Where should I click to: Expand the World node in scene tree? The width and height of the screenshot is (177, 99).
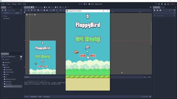coord(3,18)
